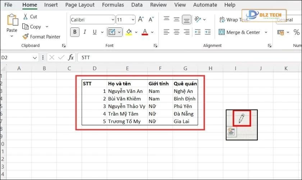Open the Borders dropdown arrow

point(119,32)
